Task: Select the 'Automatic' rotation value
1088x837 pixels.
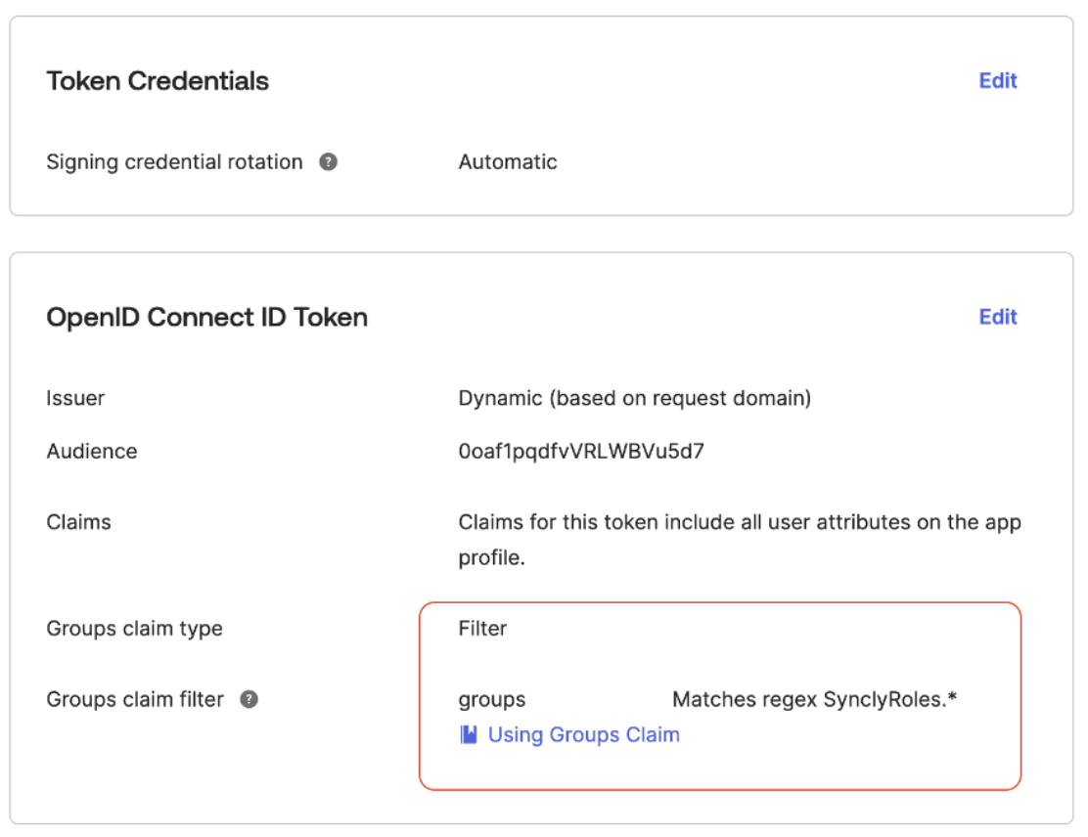Action: click(x=507, y=161)
